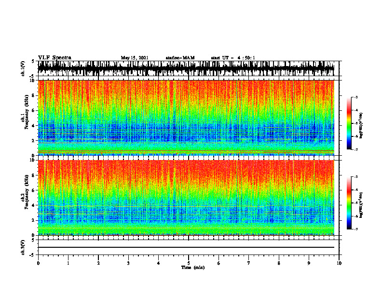This screenshot has width=382, height=295.
Task: Click time axis tick label '2'
Action: (98, 263)
